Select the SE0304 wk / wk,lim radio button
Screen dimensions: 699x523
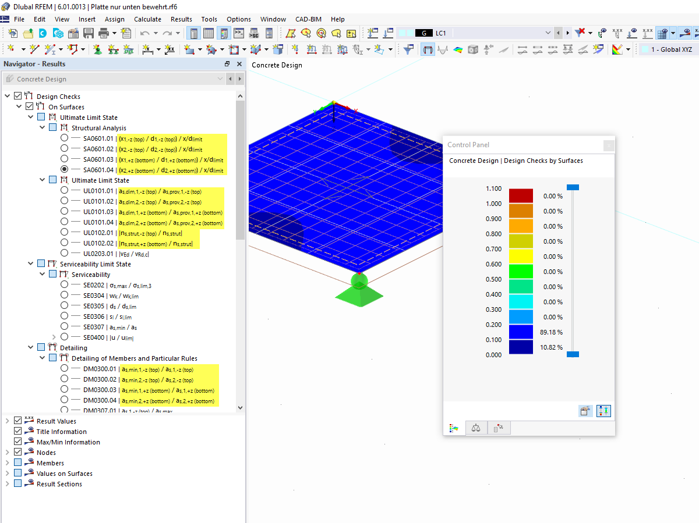63,296
